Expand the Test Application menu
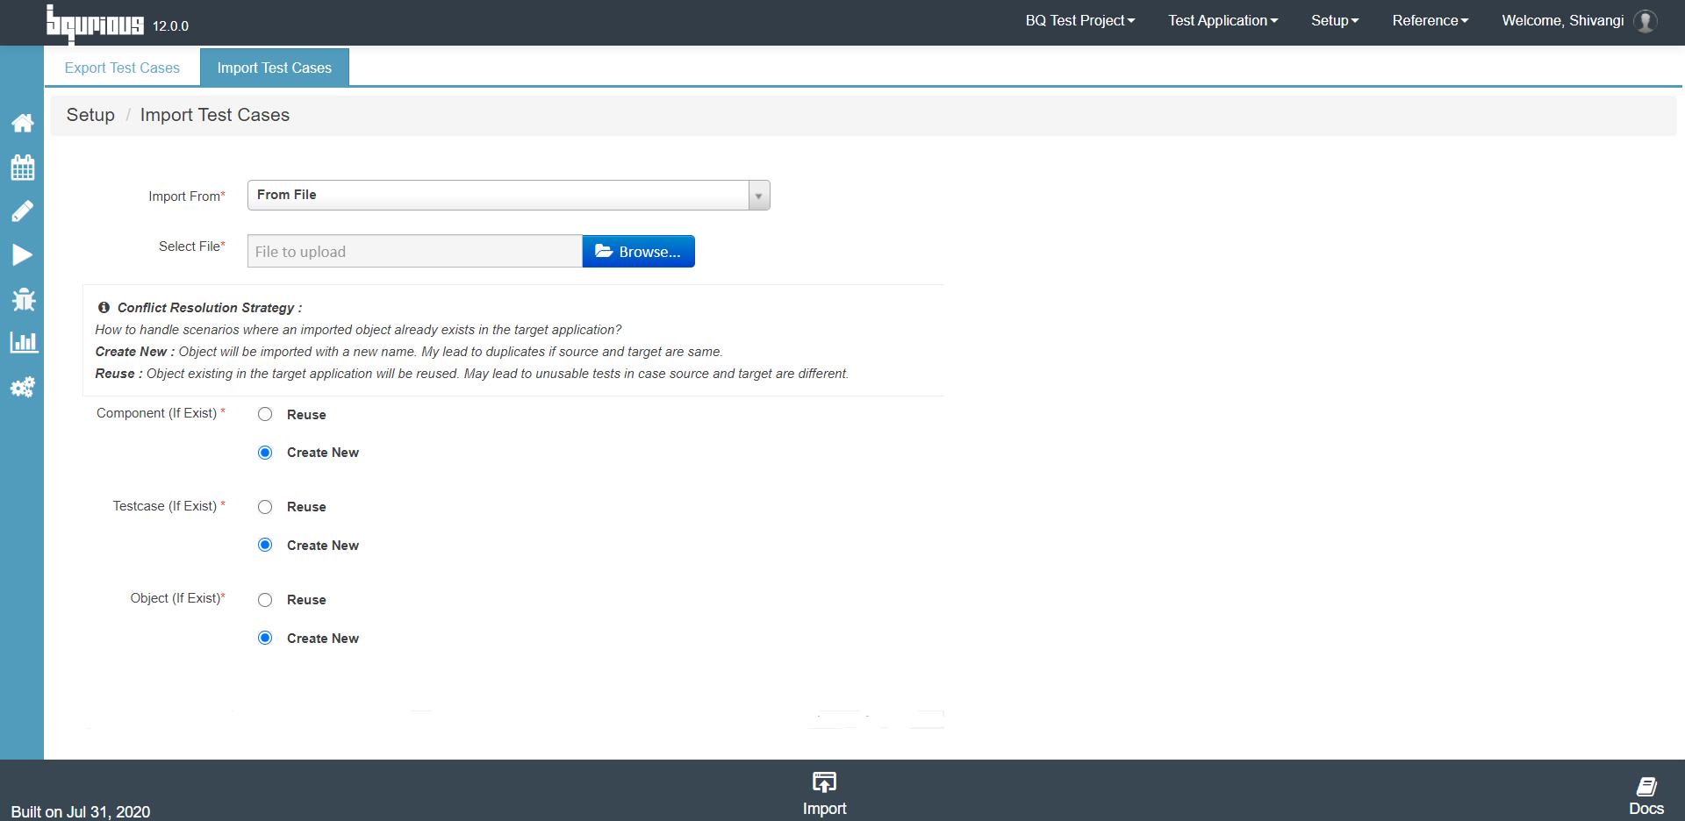This screenshot has width=1685, height=821. tap(1223, 20)
